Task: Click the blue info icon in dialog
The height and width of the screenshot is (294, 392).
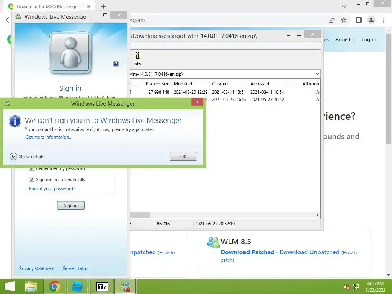Action: coord(15,121)
